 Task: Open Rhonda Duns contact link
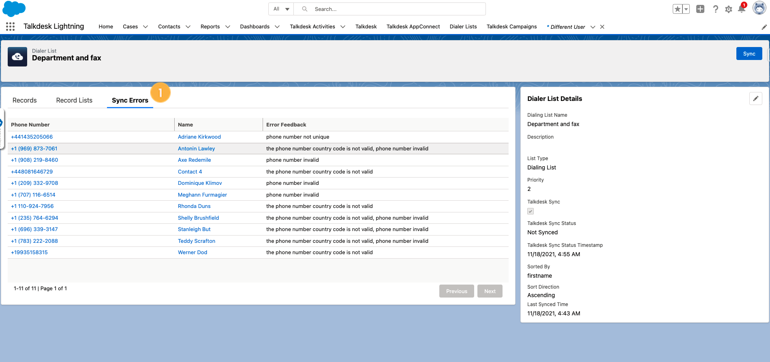tap(194, 206)
